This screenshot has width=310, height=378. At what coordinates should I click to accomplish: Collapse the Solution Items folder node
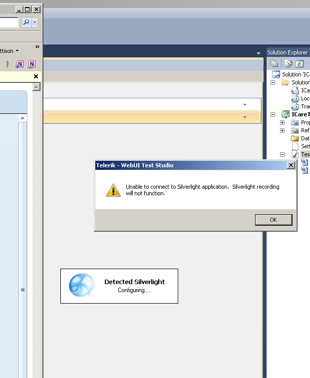[273, 83]
